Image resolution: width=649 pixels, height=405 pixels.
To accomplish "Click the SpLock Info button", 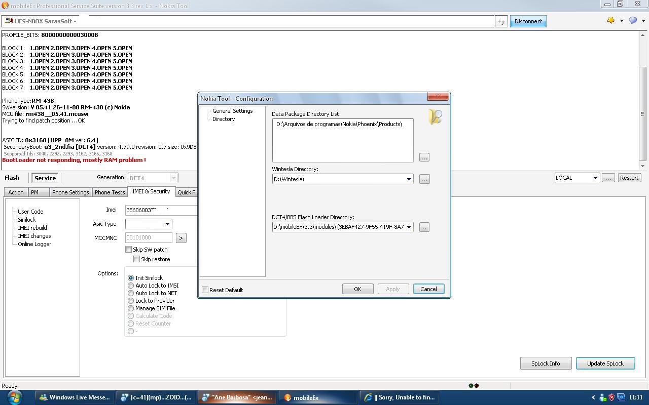I will coord(546,363).
